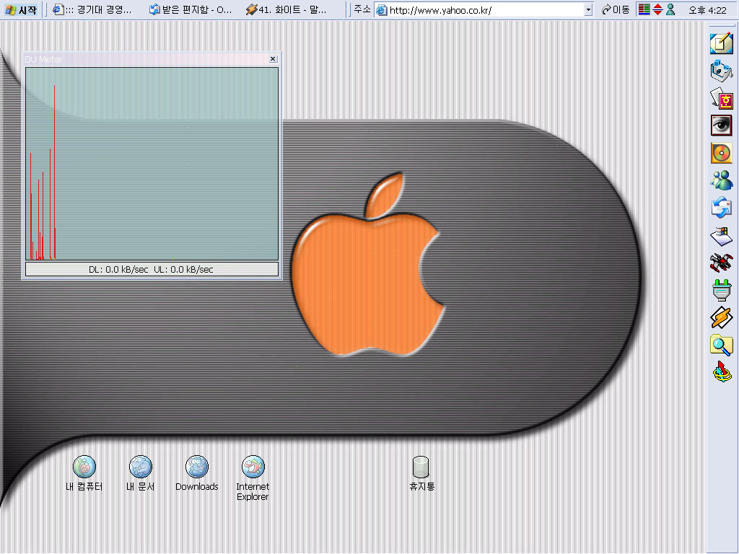Screen dimensions: 739x554
Task: Open the folder magnifier search icon
Action: [721, 345]
